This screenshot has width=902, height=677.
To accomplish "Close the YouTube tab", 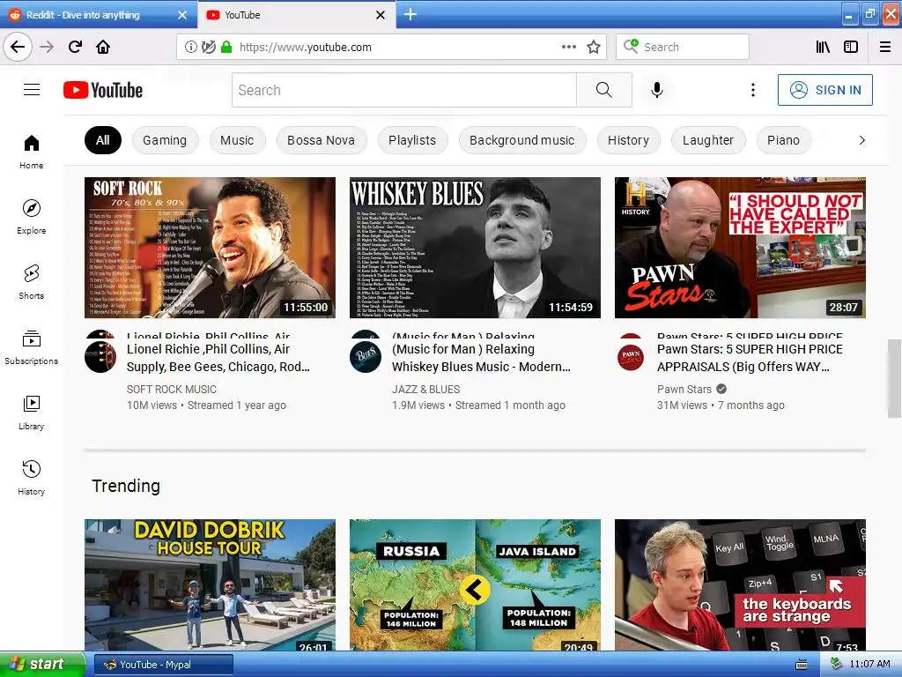I will click(x=381, y=15).
